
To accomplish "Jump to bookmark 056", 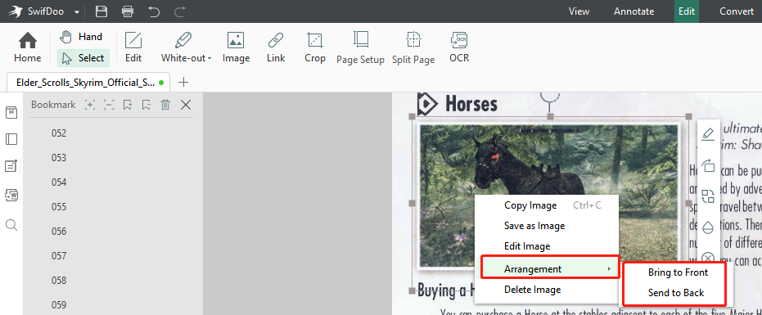I will coord(59,232).
